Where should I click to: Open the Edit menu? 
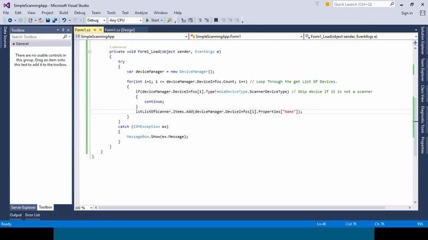click(x=18, y=13)
